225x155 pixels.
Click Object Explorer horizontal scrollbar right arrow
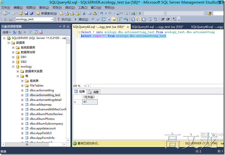pyautogui.click(x=64, y=145)
